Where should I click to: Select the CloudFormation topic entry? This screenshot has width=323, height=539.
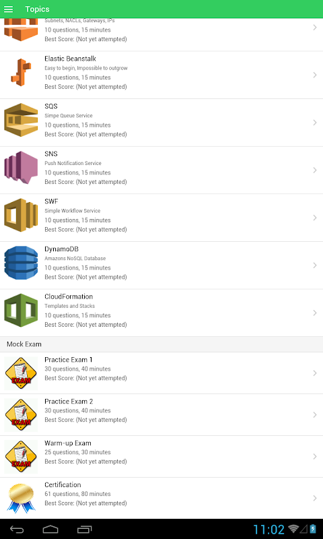(161, 313)
